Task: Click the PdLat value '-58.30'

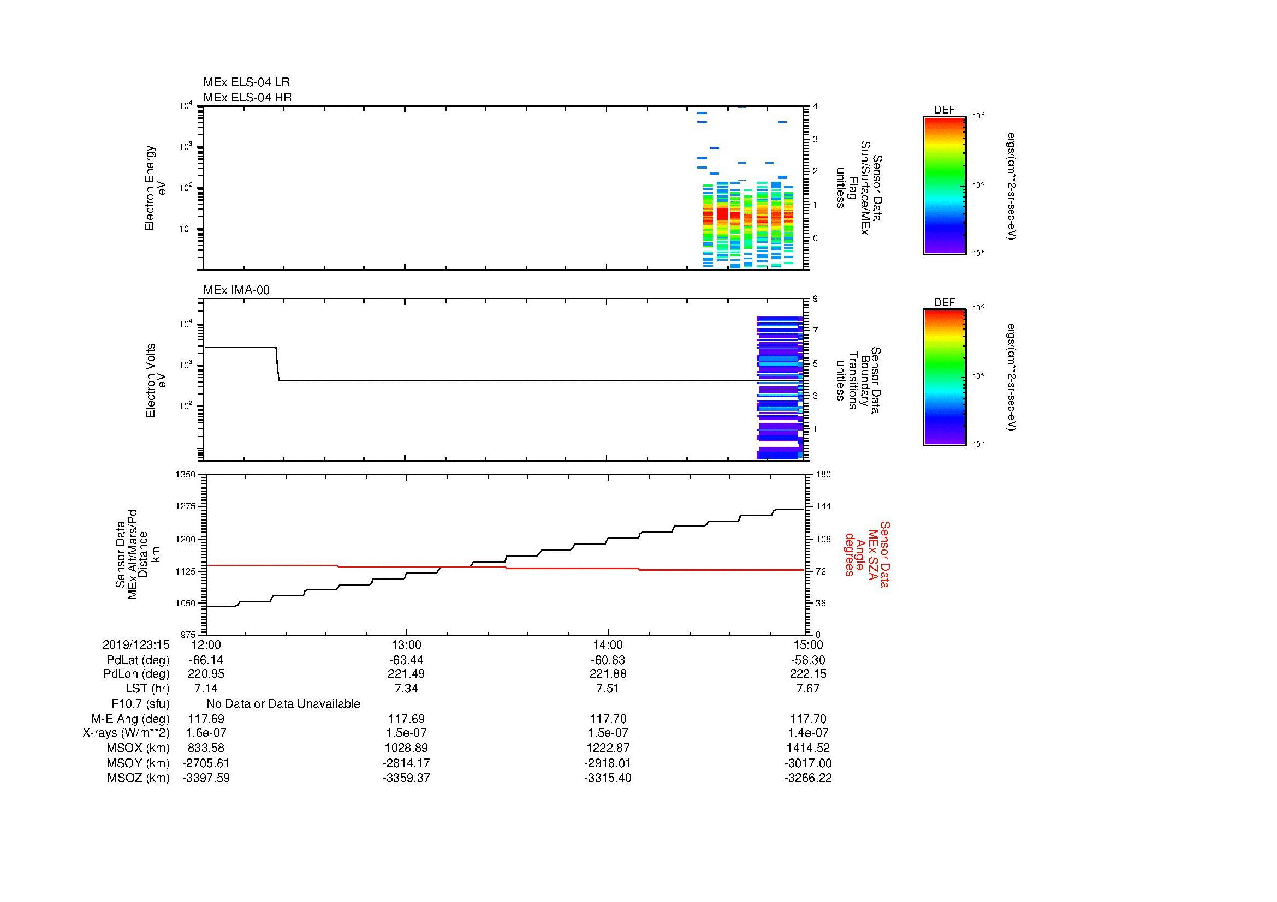Action: (x=808, y=660)
